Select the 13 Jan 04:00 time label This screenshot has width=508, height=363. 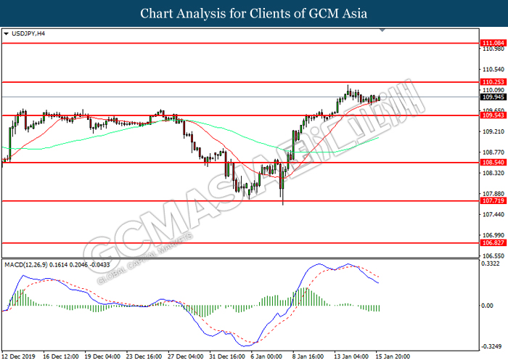351,356
